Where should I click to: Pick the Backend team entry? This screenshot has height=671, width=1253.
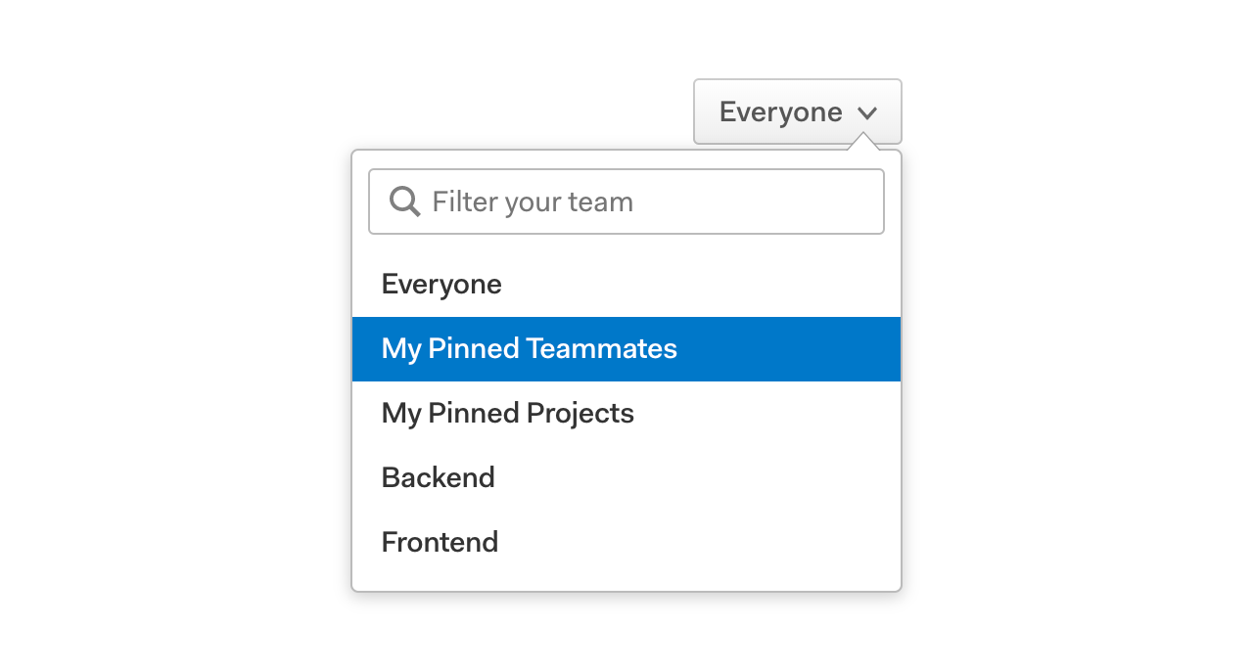(626, 478)
